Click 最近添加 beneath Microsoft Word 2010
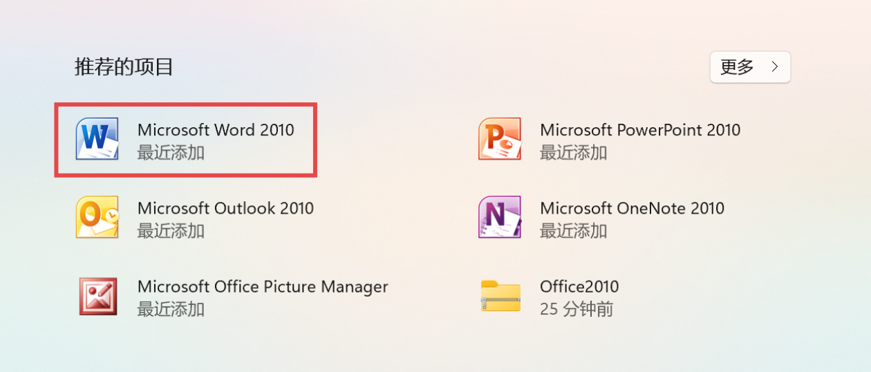This screenshot has width=871, height=372. (x=171, y=152)
